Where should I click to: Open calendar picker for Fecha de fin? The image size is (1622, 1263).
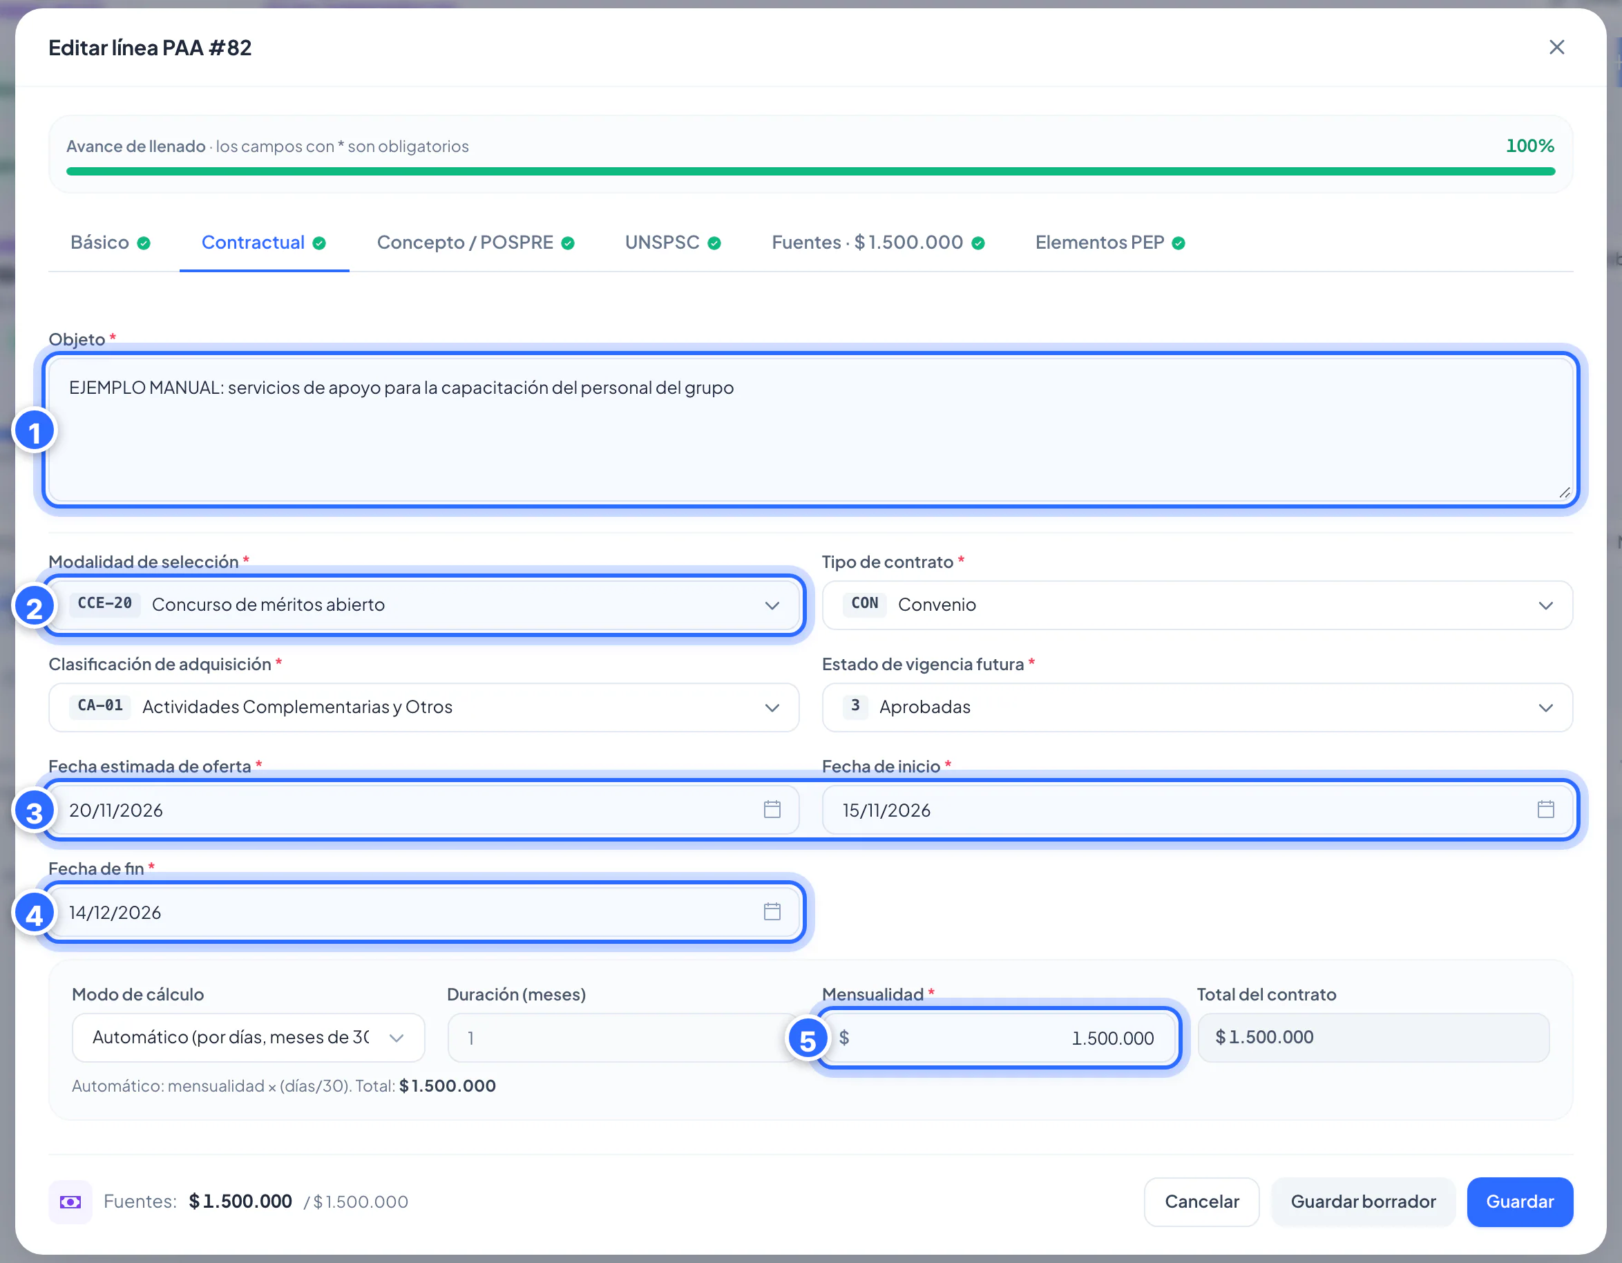pos(772,911)
